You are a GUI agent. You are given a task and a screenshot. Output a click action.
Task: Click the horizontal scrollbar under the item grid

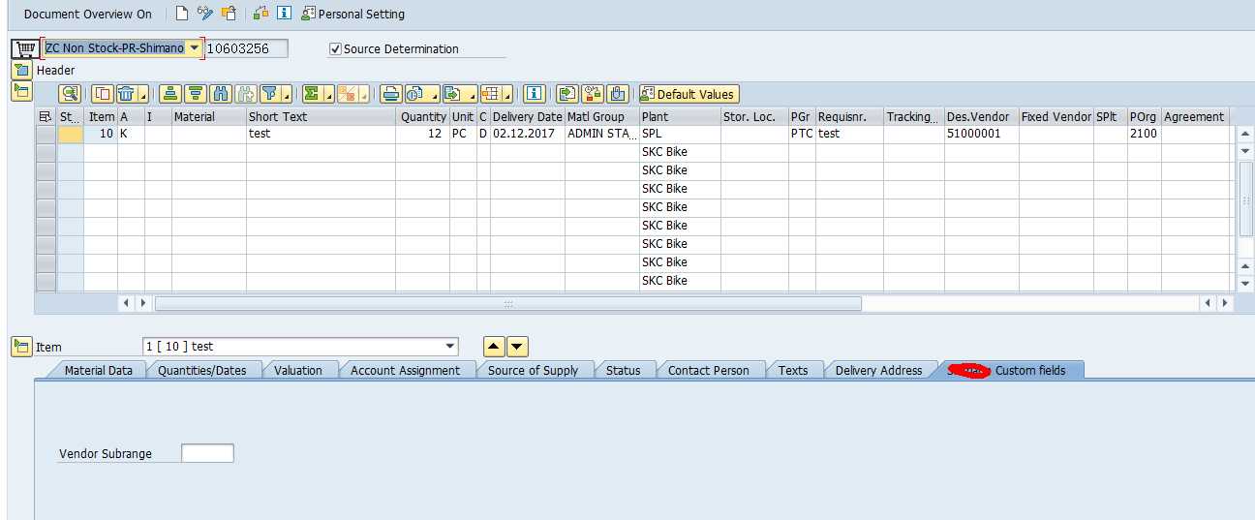[x=508, y=303]
